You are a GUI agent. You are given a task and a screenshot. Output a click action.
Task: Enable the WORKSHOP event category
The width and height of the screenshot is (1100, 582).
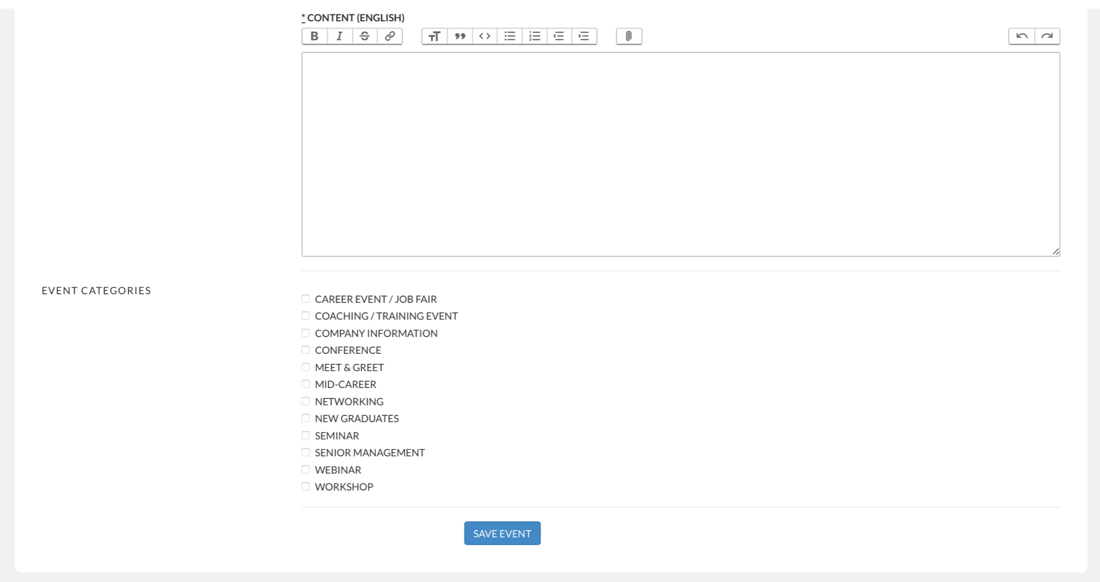click(306, 486)
